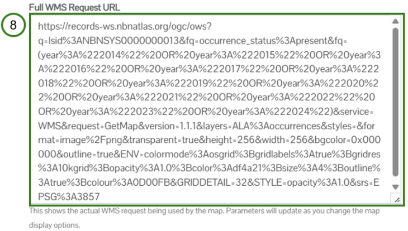This screenshot has width=408, height=231.
Task: Click the scroll-up arrow in the URL box
Action: (396, 21)
